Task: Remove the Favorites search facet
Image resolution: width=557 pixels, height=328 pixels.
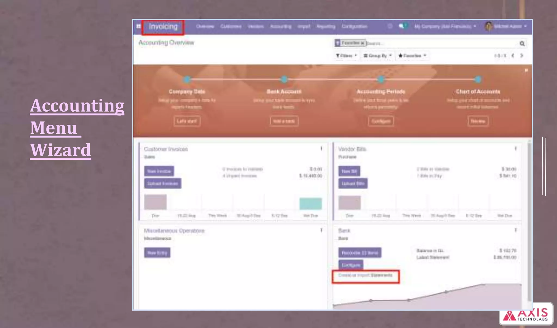Action: [362, 43]
